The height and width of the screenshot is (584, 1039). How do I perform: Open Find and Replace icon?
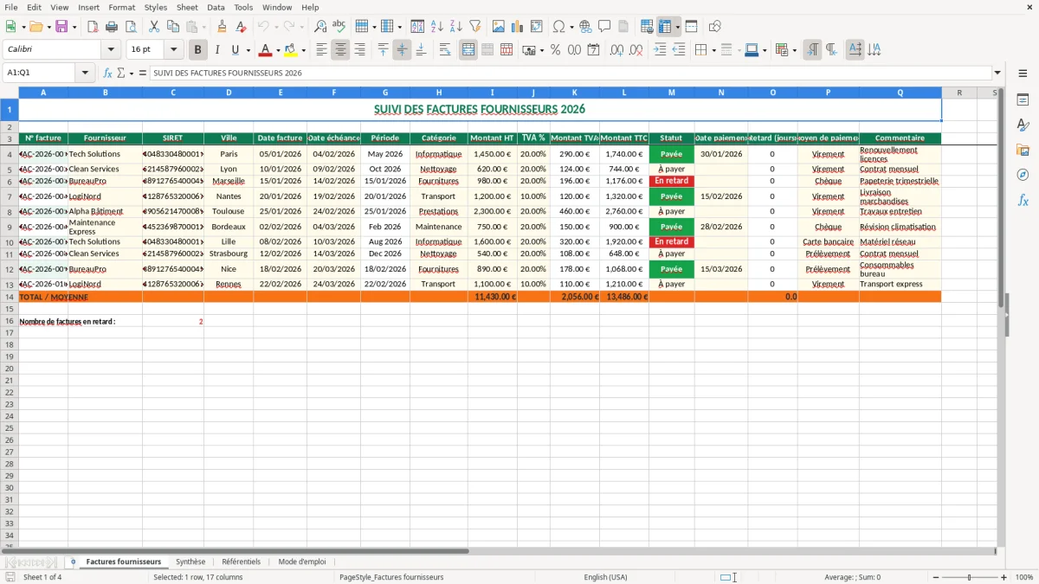[x=320, y=27]
